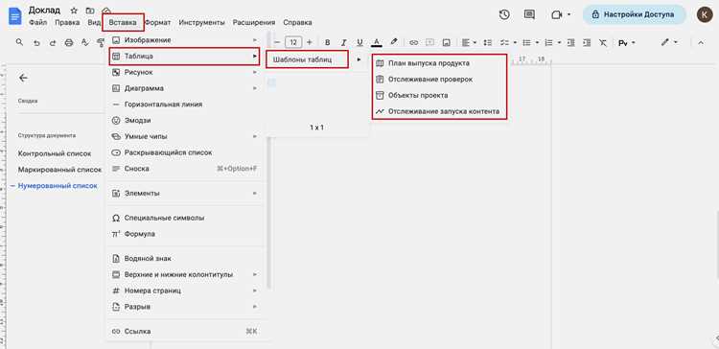This screenshot has width=719, height=349.
Task: Insert Сноска footnote
Action: coord(185,169)
